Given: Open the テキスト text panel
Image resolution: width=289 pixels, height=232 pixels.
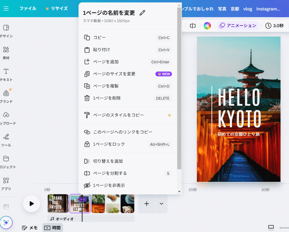Looking at the screenshot, I should click(x=6, y=75).
